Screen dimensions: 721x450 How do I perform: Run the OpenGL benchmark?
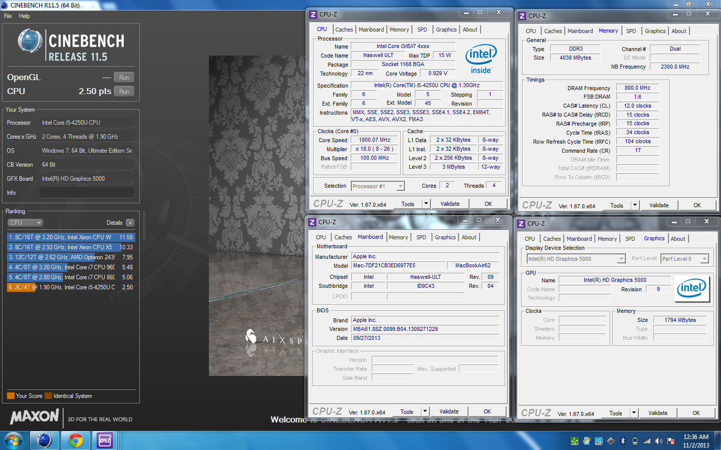124,78
